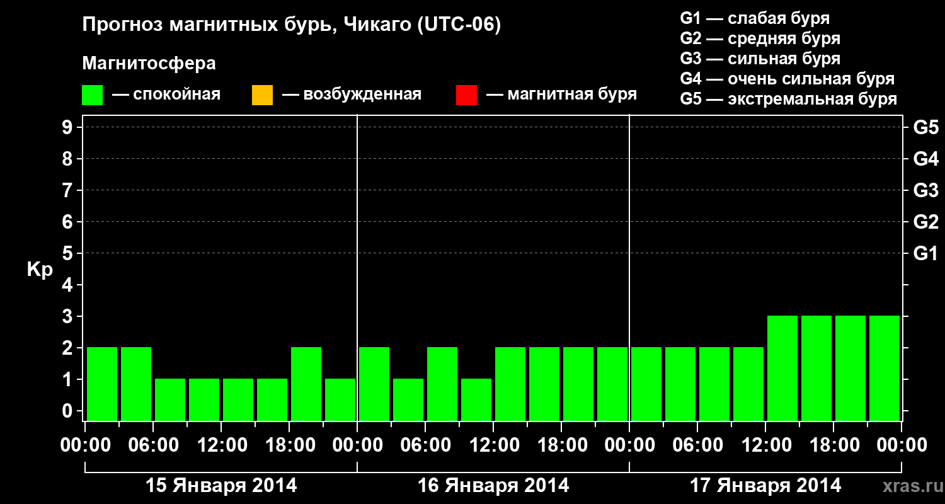Viewport: 945px width, 504px height.
Task: Click the '— спокойная' legend label
Action: point(166,94)
